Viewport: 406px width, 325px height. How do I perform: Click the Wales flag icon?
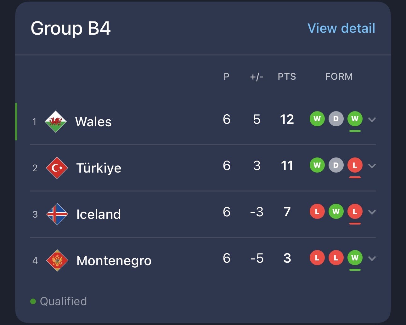(56, 122)
